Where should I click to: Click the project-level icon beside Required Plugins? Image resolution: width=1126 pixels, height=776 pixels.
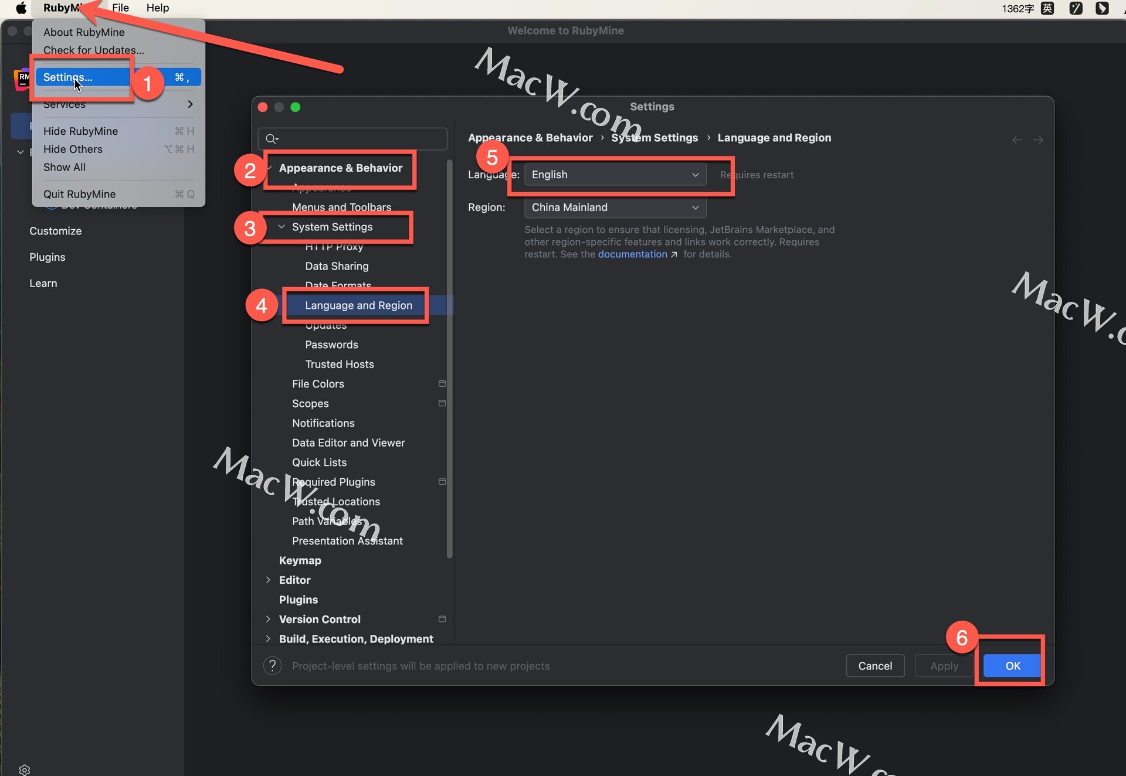442,482
